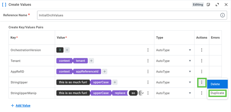Open Actions menu for OrchestrationVersion row

coord(202,50)
